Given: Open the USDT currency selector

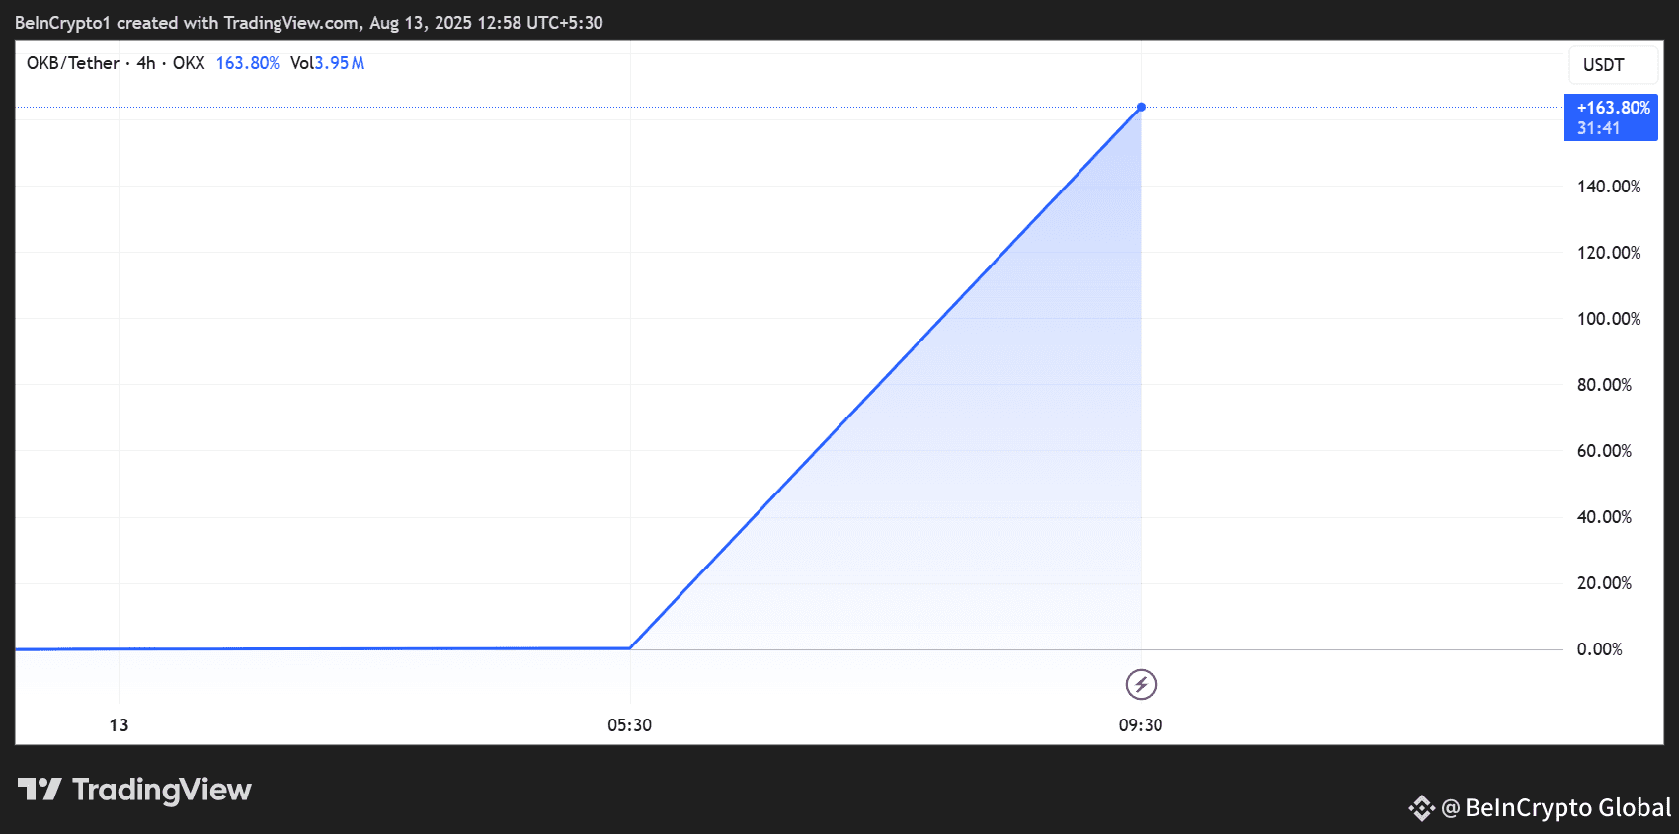Looking at the screenshot, I should tap(1614, 65).
